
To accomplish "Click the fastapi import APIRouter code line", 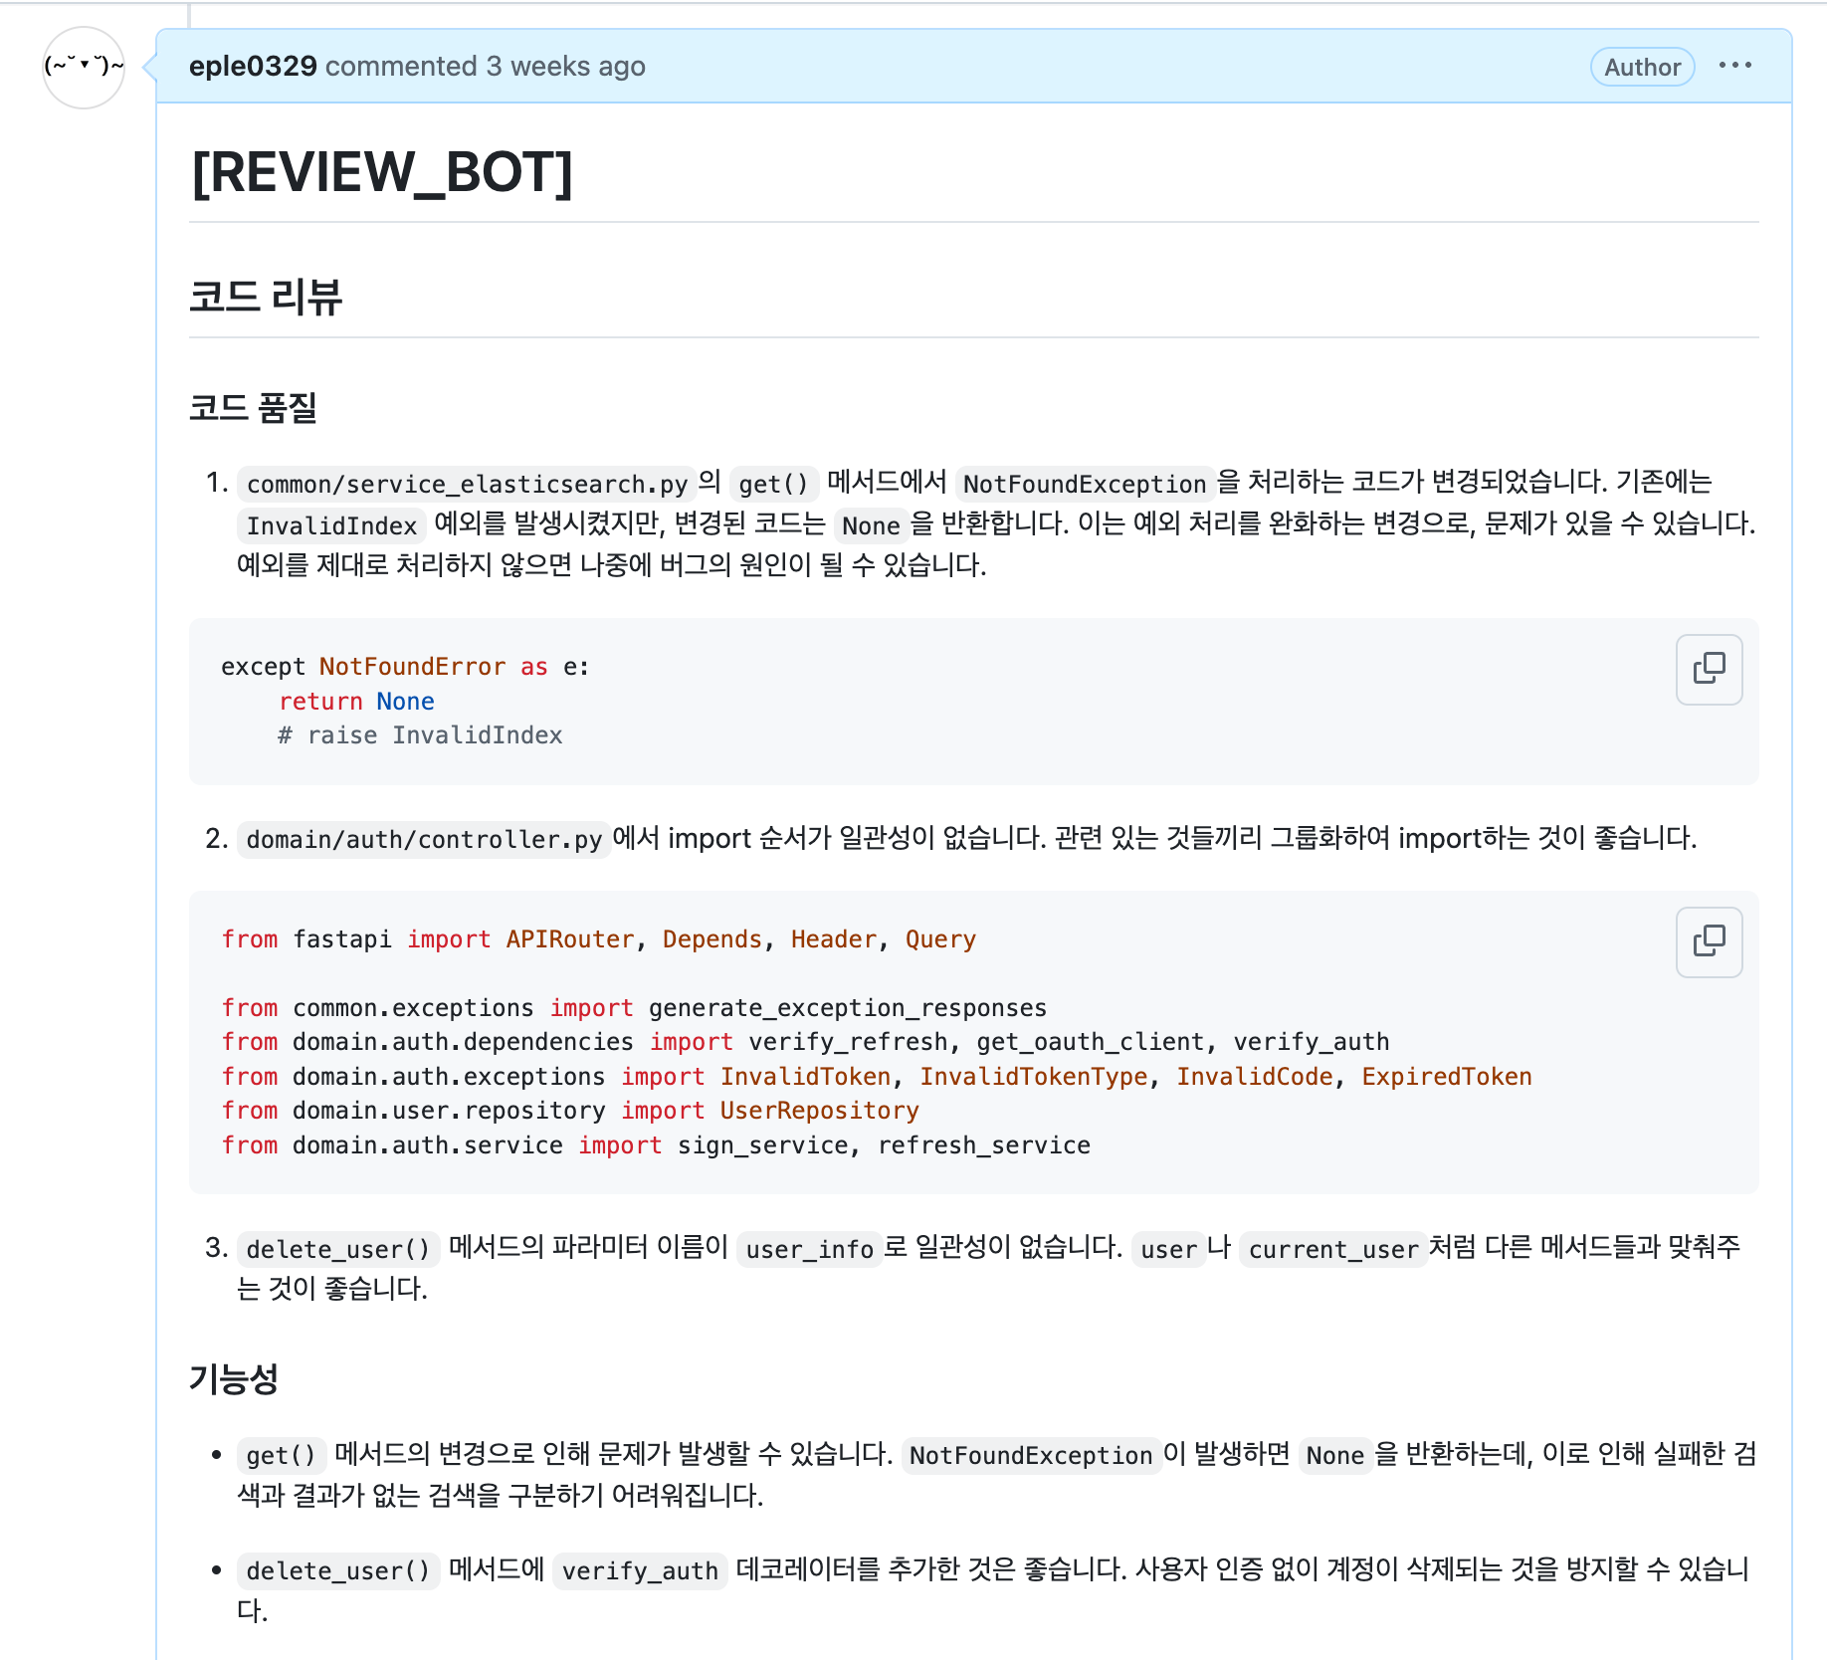I will tap(599, 938).
